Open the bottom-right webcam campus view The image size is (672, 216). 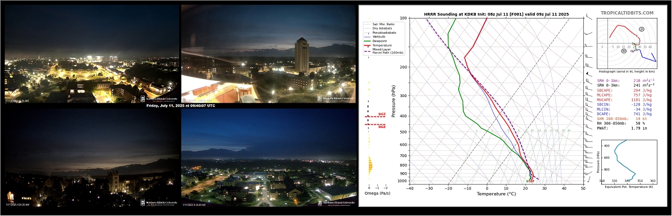tap(268, 158)
